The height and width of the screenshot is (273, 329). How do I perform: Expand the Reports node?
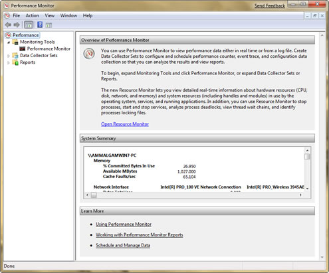point(9,62)
